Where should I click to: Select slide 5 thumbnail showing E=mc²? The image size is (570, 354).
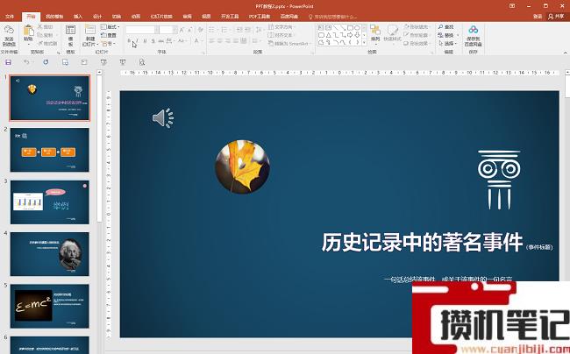50,306
